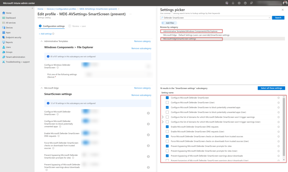
Task: Uncheck SmartScreen block potentially unwanted apps
Action: pyautogui.click(x=167, y=107)
